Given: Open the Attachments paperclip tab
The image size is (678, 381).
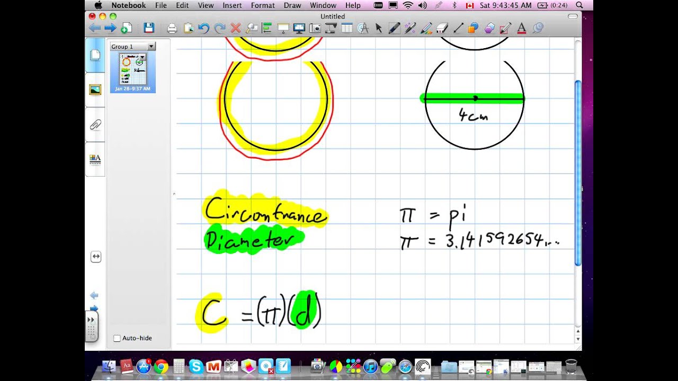Looking at the screenshot, I should (x=95, y=125).
